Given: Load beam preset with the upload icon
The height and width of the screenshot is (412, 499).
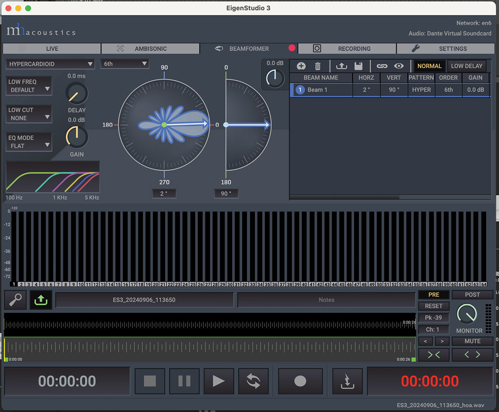Looking at the screenshot, I should tap(341, 66).
